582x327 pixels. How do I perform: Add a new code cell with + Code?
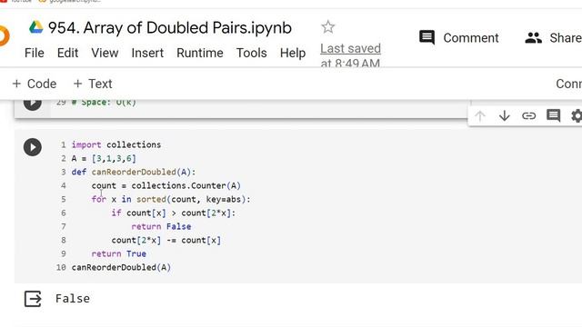35,84
